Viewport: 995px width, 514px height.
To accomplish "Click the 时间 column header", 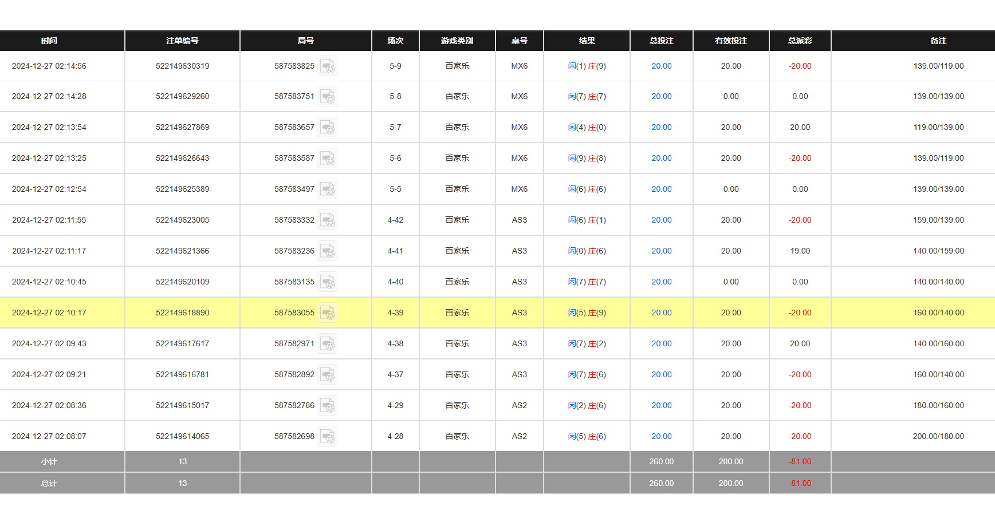I will click(x=49, y=41).
